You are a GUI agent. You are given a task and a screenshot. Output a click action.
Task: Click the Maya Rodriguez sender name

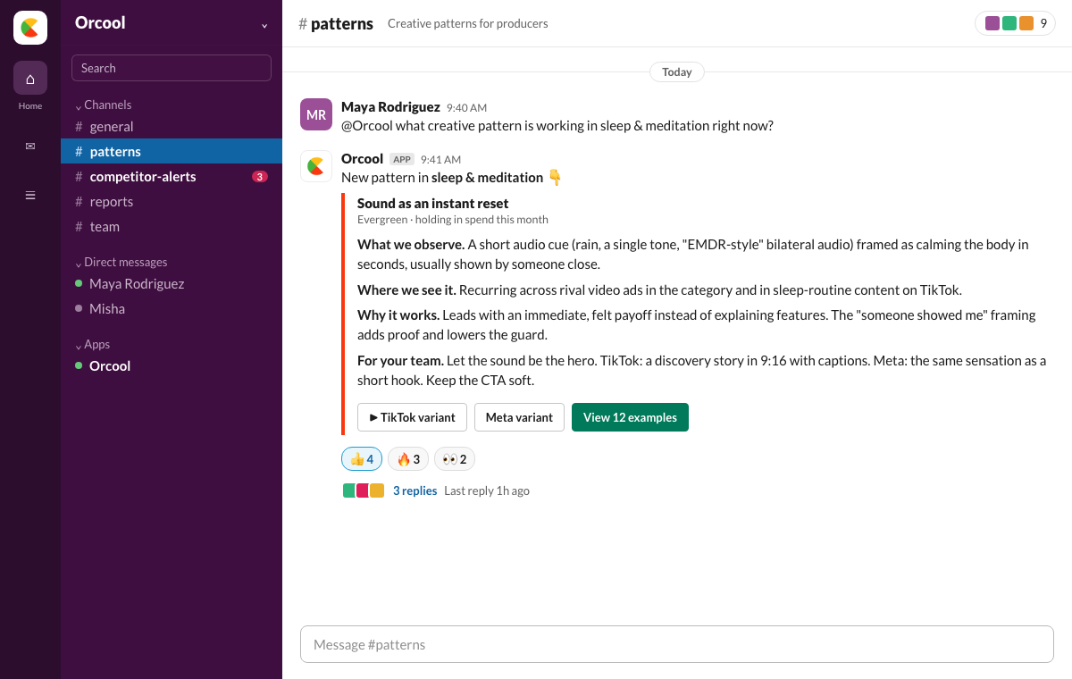click(x=390, y=107)
